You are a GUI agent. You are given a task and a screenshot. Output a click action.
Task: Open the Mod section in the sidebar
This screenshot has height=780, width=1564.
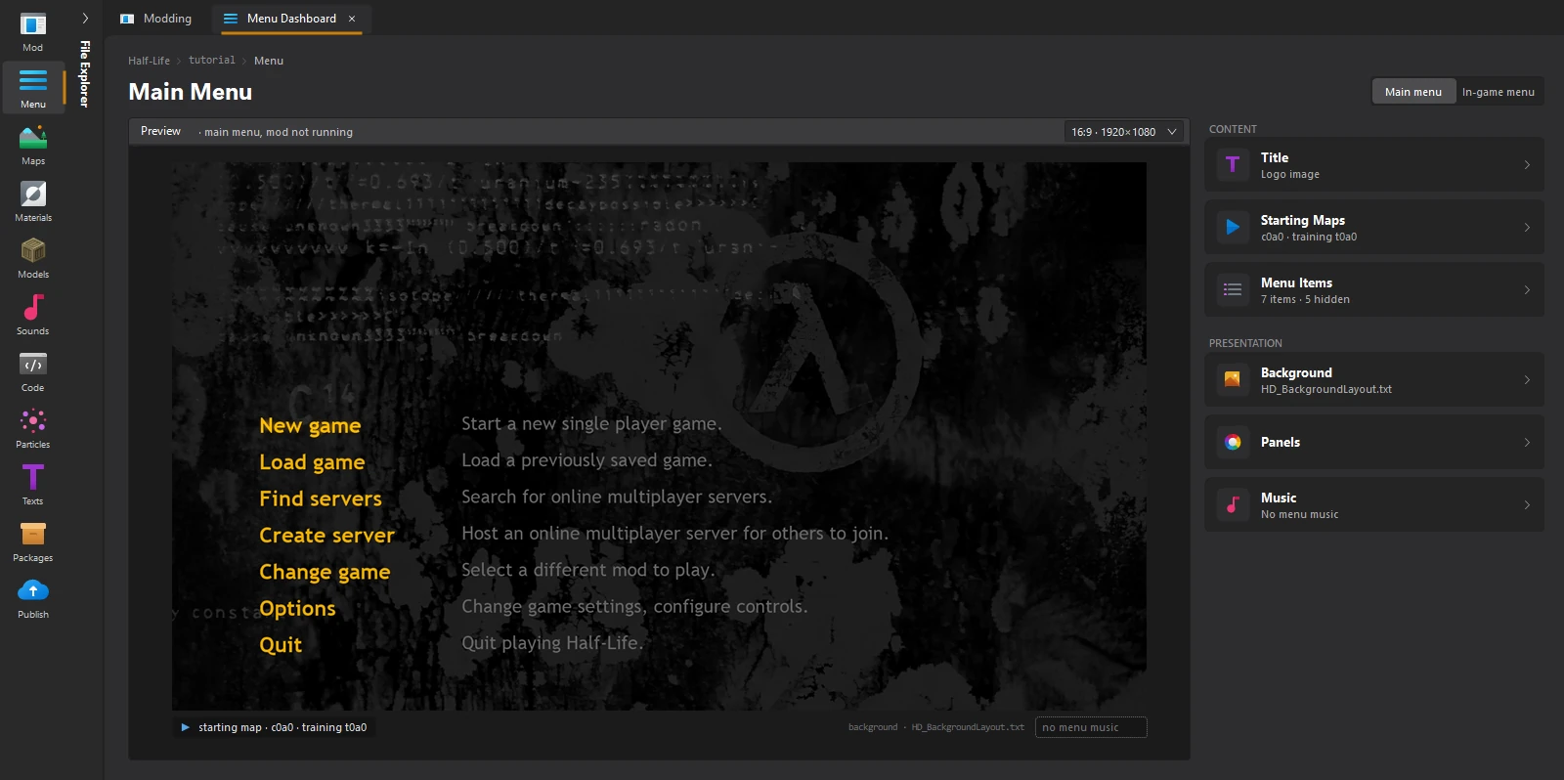(x=33, y=32)
